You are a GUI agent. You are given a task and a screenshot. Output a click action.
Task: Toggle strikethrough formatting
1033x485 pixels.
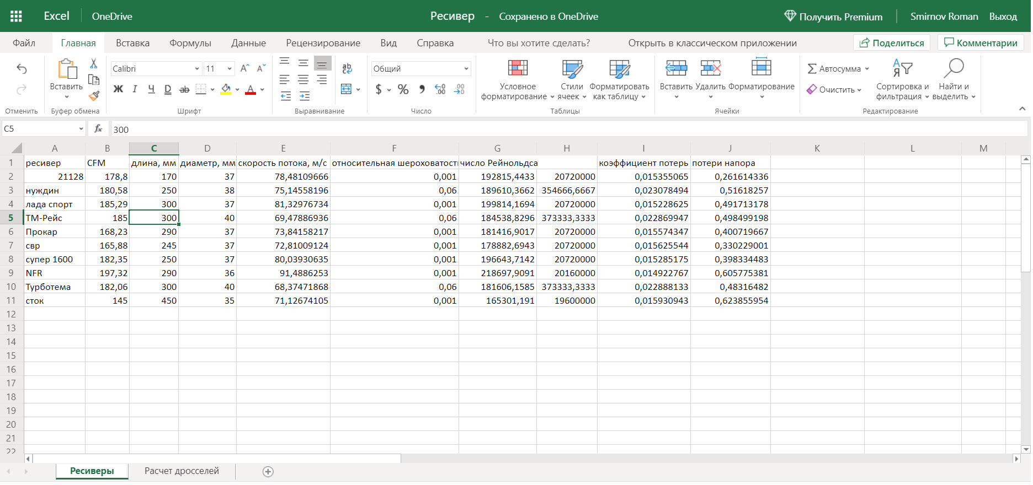point(184,89)
